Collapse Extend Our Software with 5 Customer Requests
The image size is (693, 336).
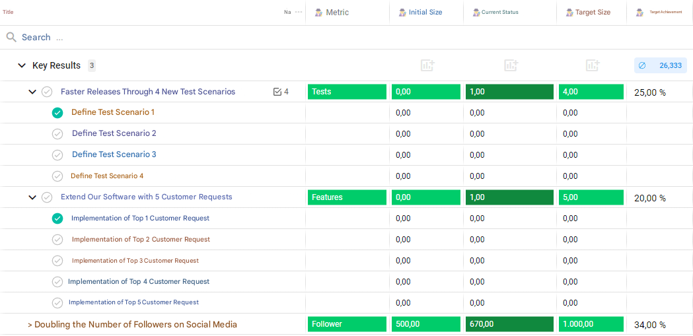32,197
